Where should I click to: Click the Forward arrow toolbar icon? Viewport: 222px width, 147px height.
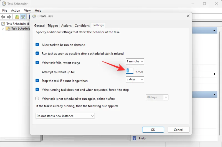pyautogui.click(x=9, y=17)
